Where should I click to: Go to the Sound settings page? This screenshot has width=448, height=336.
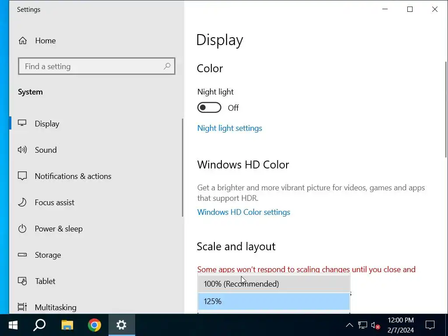pyautogui.click(x=45, y=150)
